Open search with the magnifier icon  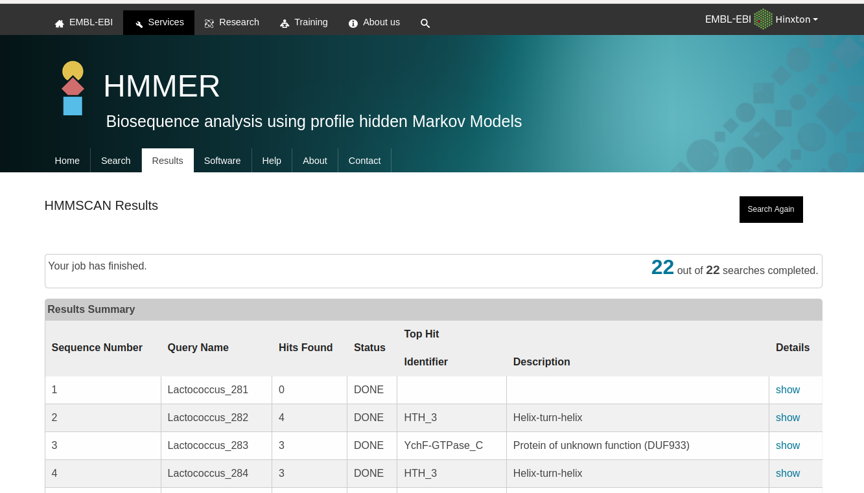tap(425, 23)
